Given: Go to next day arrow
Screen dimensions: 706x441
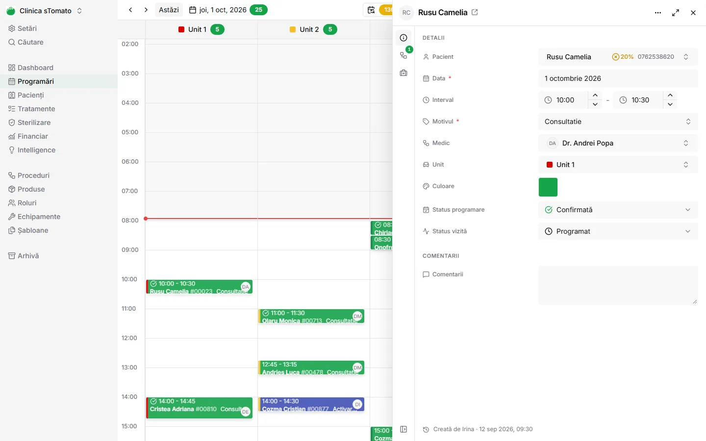Looking at the screenshot, I should click(x=146, y=10).
